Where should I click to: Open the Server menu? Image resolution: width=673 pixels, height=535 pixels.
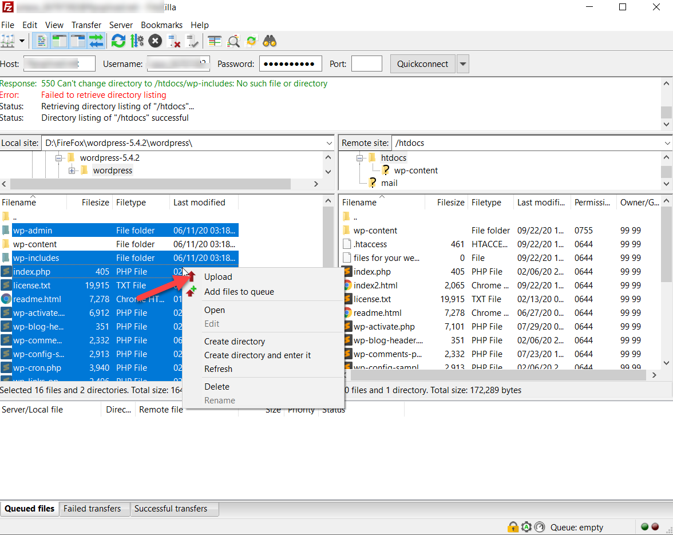click(x=121, y=25)
